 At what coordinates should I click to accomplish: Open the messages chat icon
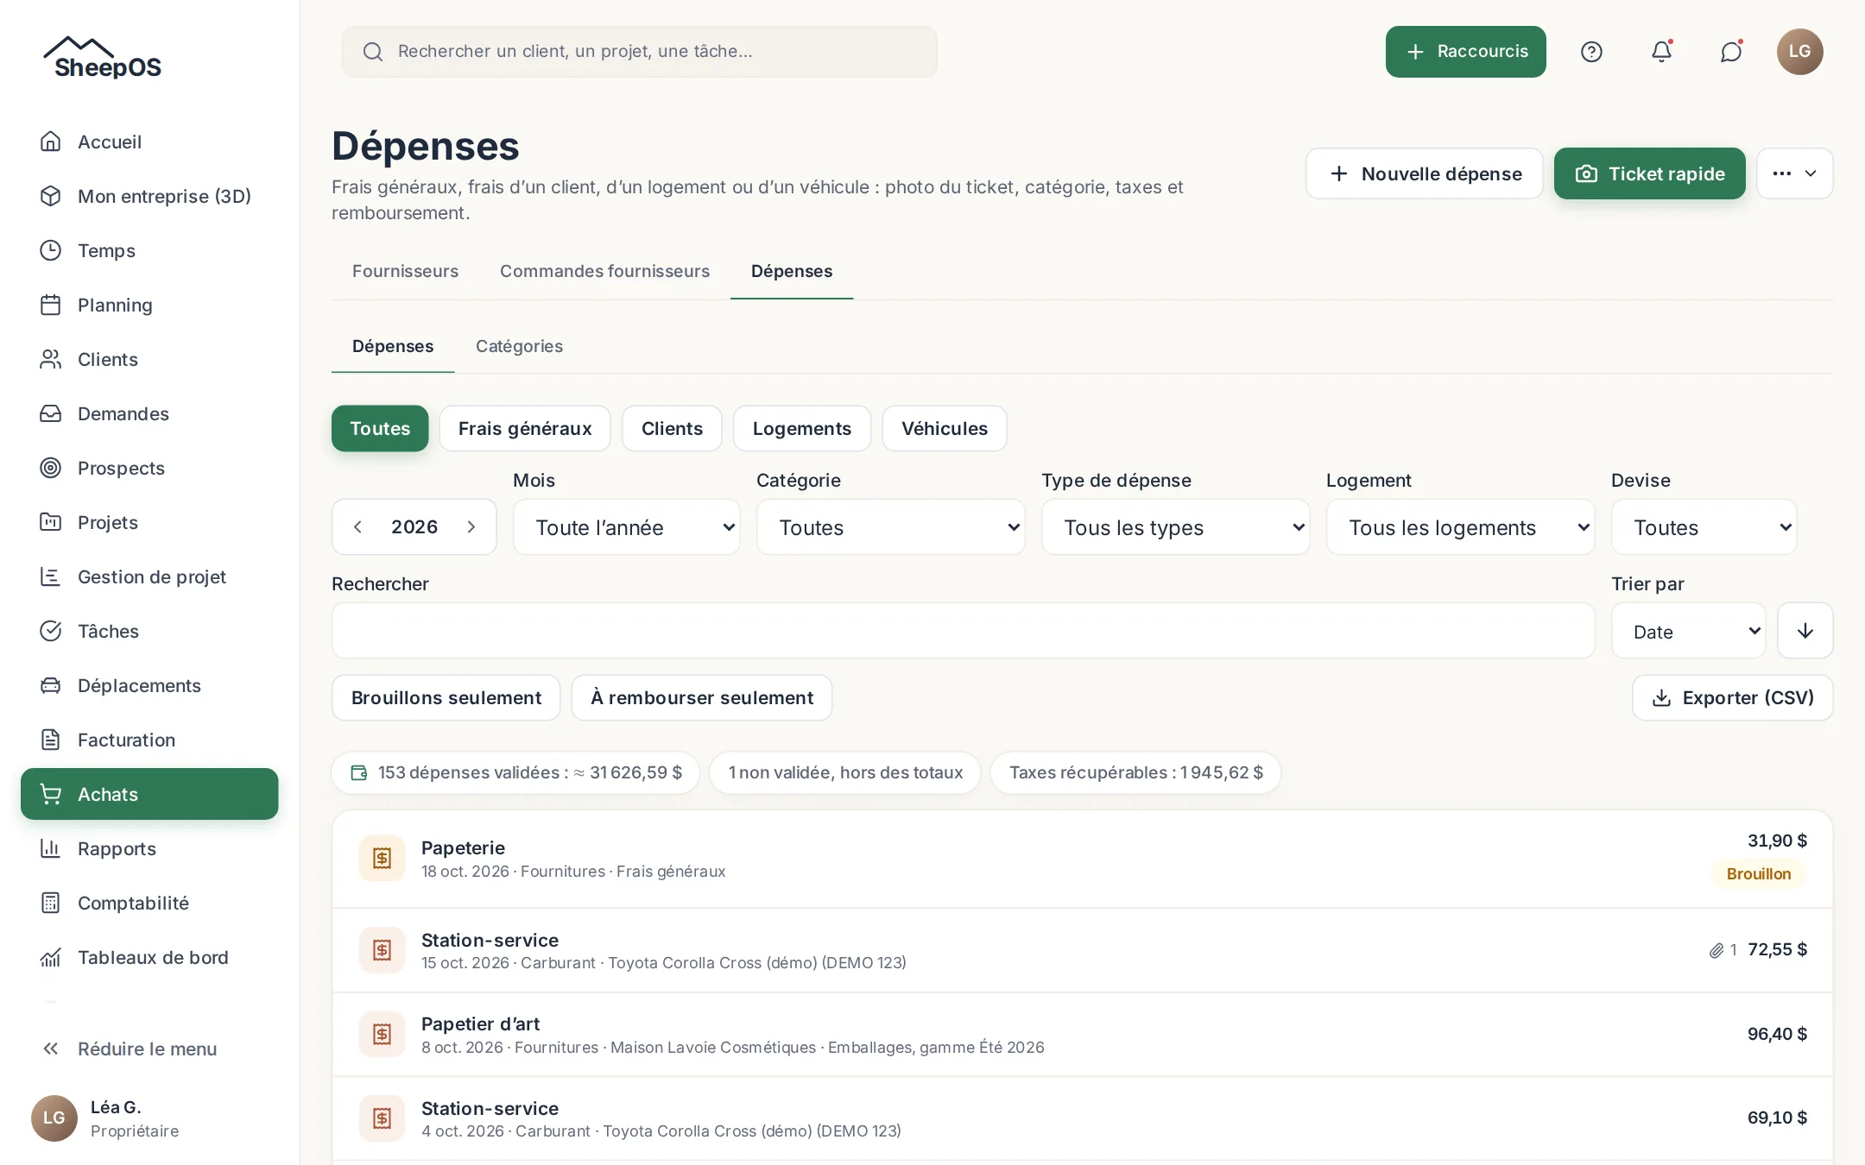point(1731,52)
